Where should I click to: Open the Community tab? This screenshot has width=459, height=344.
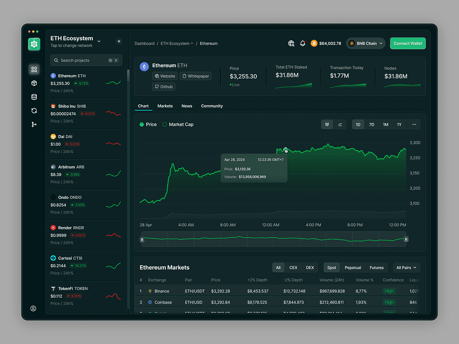(x=212, y=106)
